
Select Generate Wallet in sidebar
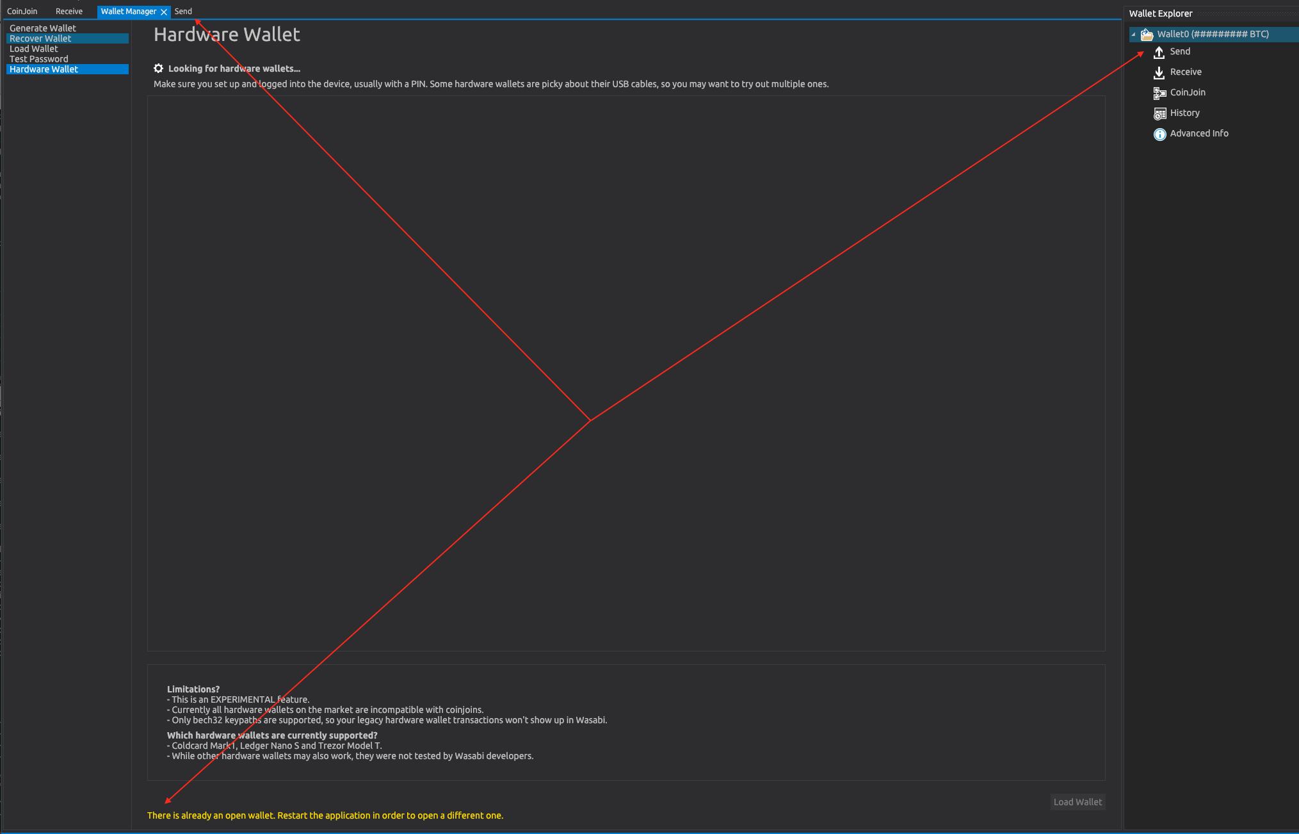click(x=43, y=28)
